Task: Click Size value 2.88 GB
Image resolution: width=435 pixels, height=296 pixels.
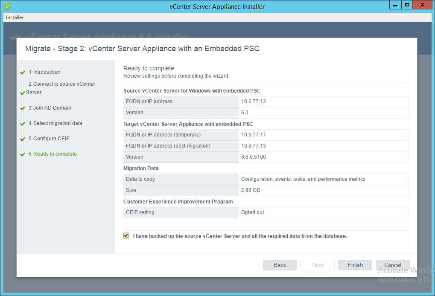Action: tap(251, 190)
